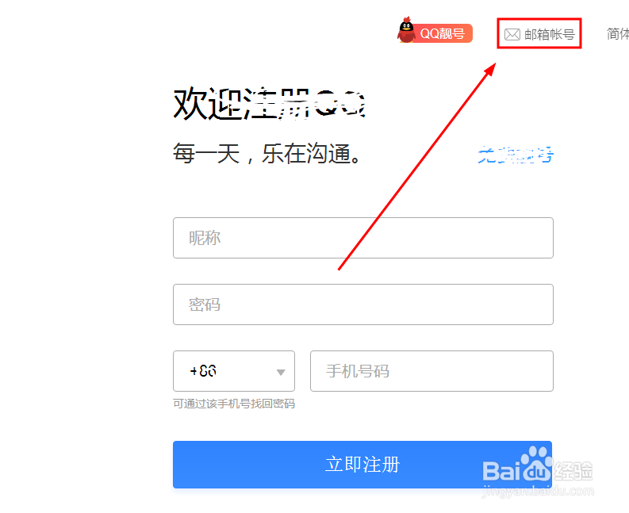Open the +86 country code dropdown
Viewport: 629px width, 513px height.
pos(234,371)
